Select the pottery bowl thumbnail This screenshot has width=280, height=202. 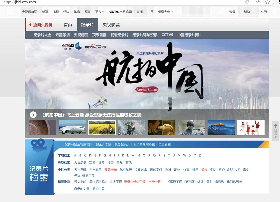point(42,127)
